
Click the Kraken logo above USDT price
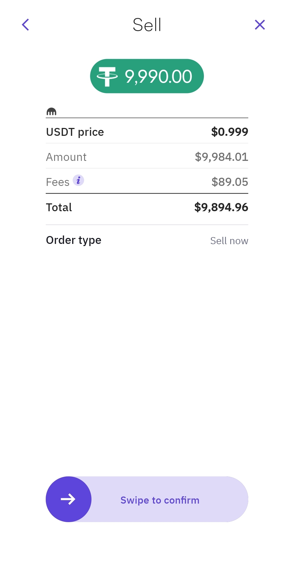pyautogui.click(x=51, y=112)
